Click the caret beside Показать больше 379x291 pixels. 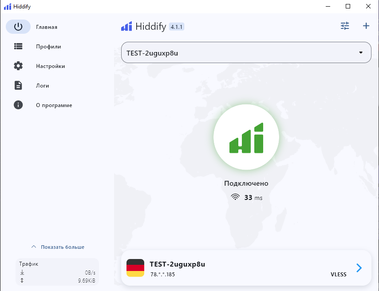point(34,247)
